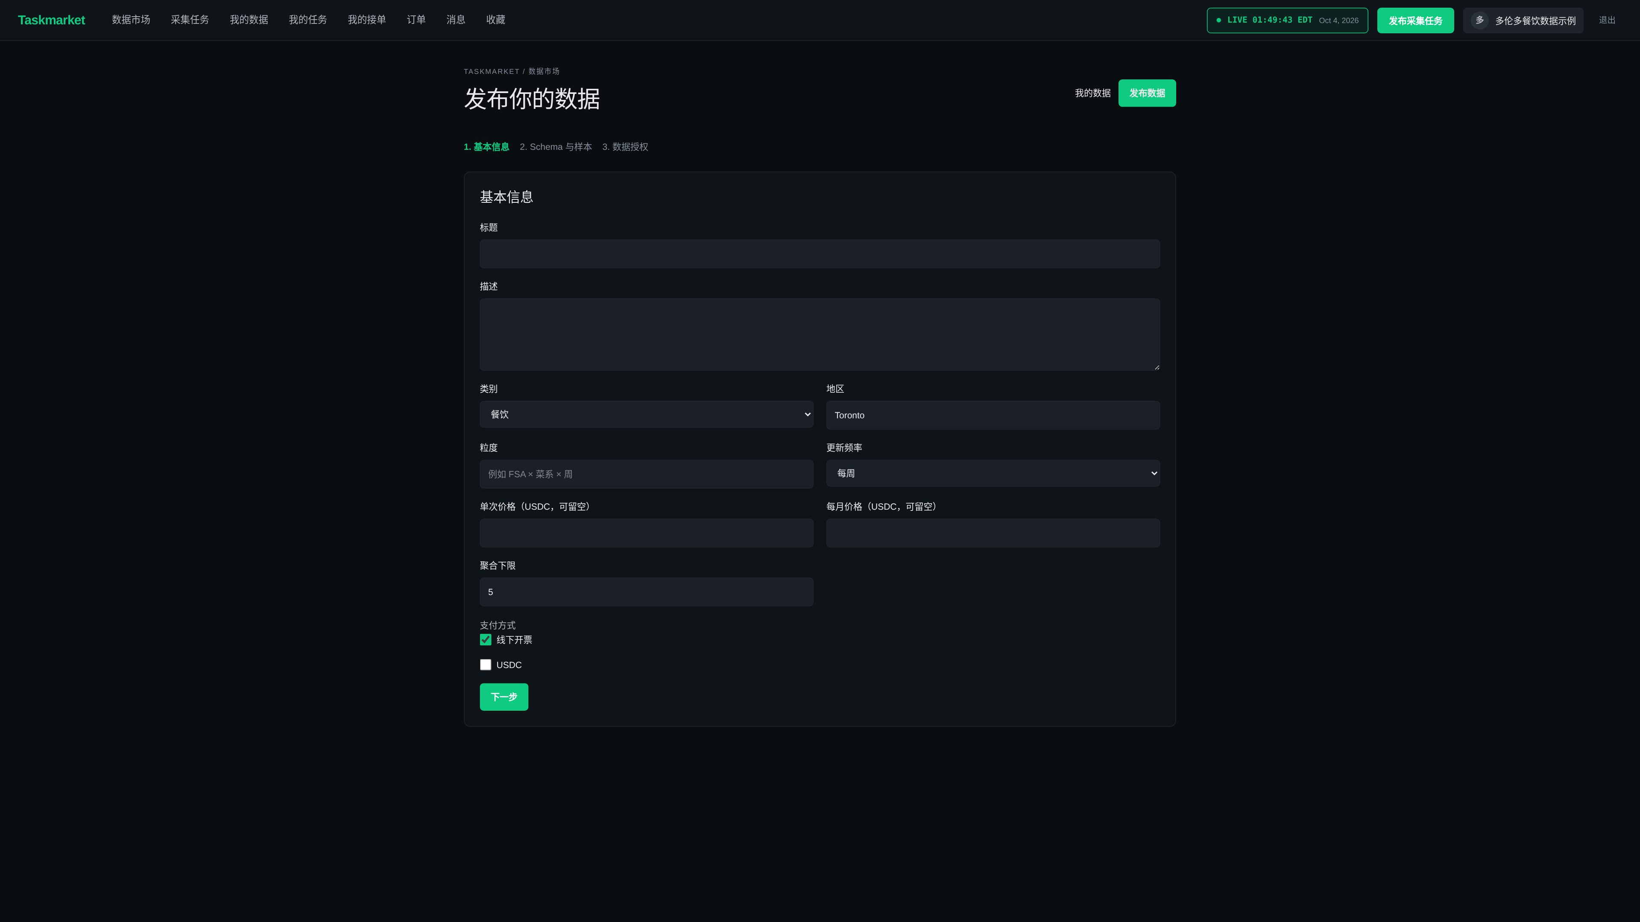The image size is (1640, 922).
Task: Navigate to 我的接单
Action: click(367, 20)
